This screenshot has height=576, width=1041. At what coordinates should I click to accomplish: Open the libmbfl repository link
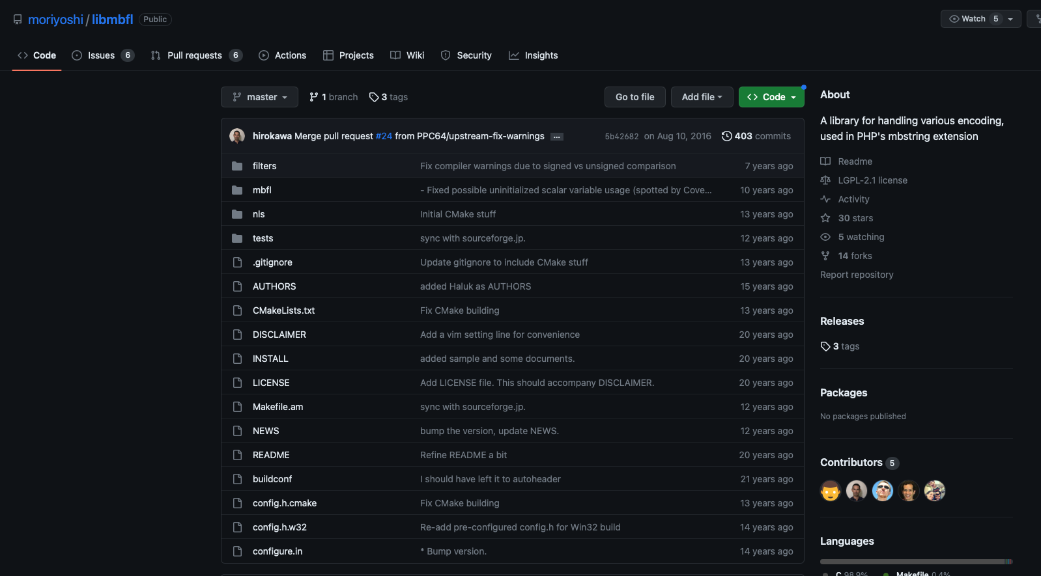click(x=112, y=20)
